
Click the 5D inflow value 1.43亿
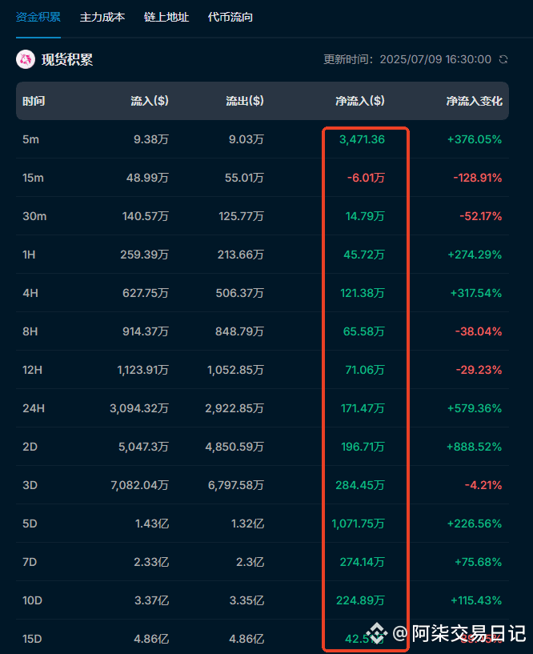tap(152, 524)
